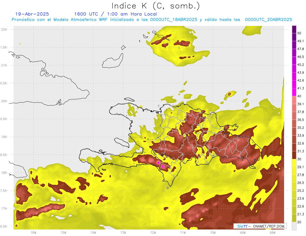Click the '49.1' color scale value
The height and width of the screenshot is (236, 306).
[x=301, y=41]
